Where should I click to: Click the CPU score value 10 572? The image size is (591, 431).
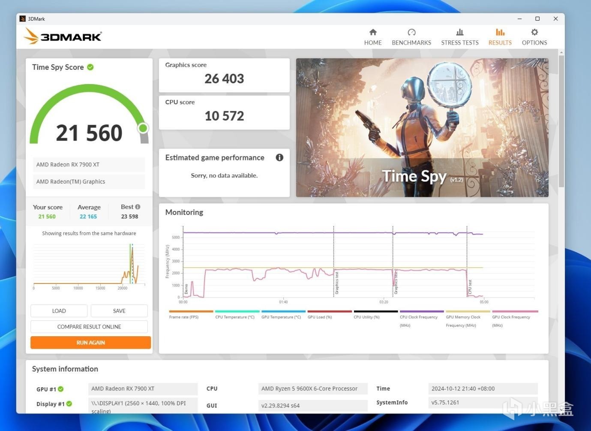click(224, 116)
